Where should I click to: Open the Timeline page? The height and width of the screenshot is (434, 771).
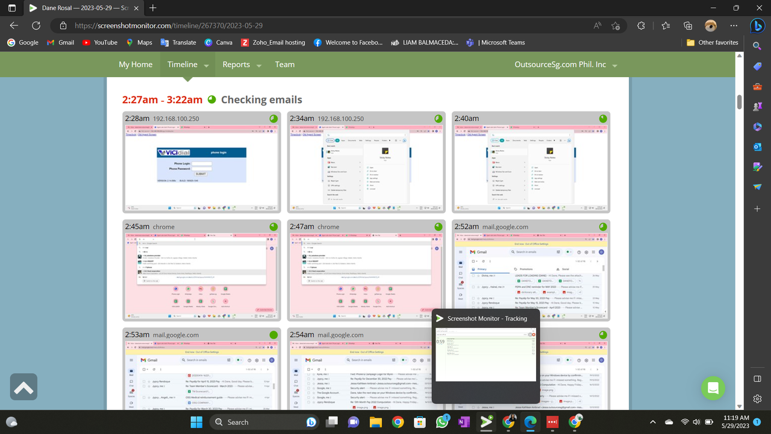183,64
